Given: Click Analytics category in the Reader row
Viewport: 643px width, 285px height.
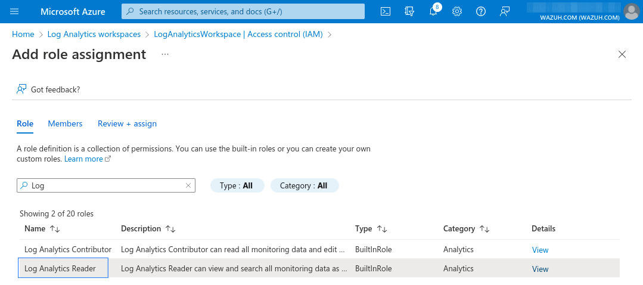Looking at the screenshot, I should coord(458,269).
